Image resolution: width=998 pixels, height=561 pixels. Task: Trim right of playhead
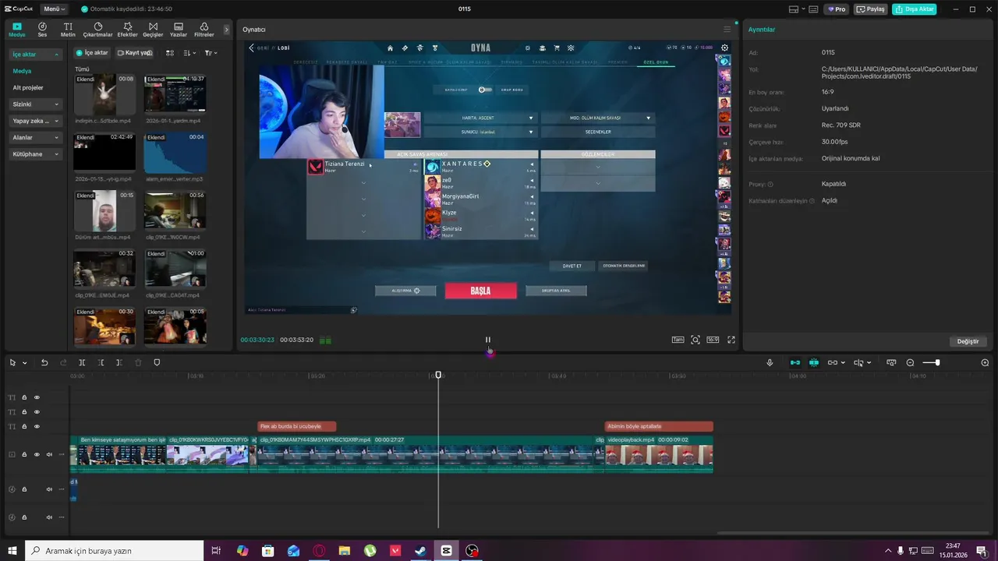pyautogui.click(x=119, y=363)
